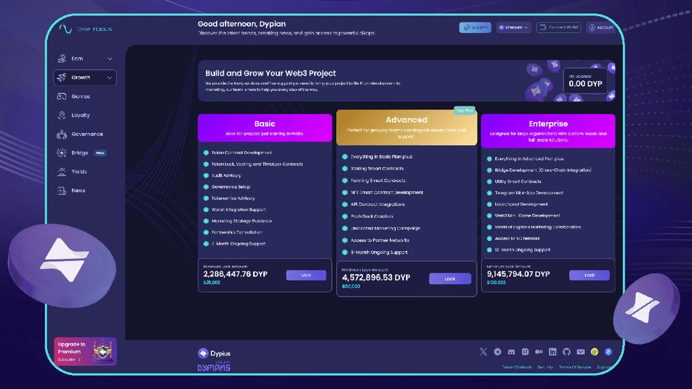Click "Staking Smart Contracts" in Advanced list

(x=377, y=169)
